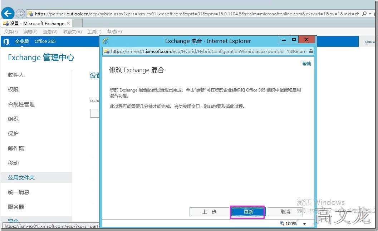Click the 取消 button
Image resolution: width=378 pixels, height=231 pixels.
coord(285,212)
